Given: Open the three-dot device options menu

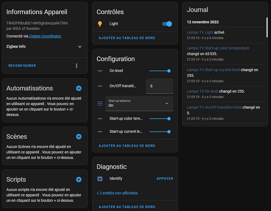Looking at the screenshot, I should click(77, 66).
